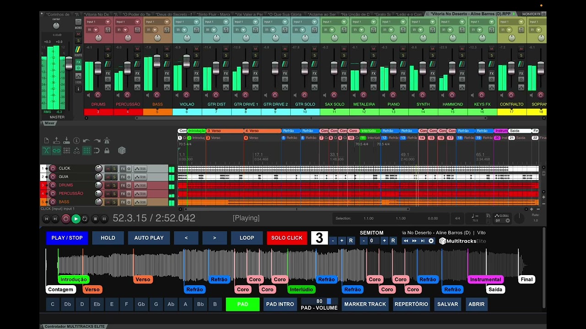
Task: Switch to 'Leão e o Cor' project tab
Action: (408, 14)
